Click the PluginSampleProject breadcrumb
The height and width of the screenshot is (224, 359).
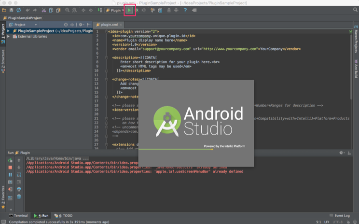pyautogui.click(x=22, y=18)
